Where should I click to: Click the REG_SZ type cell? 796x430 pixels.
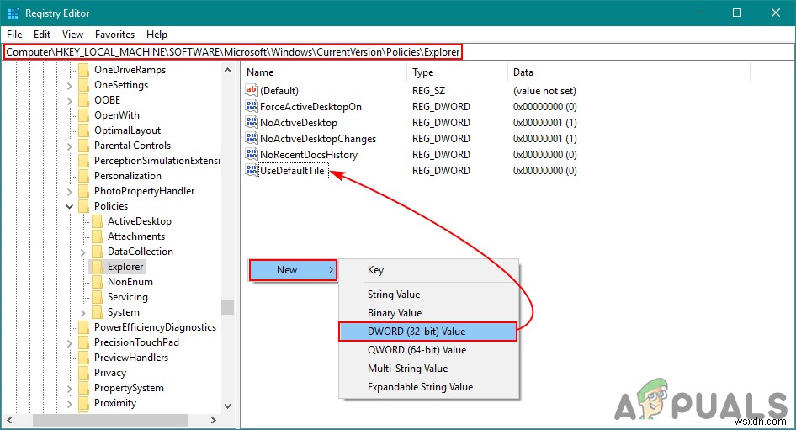(428, 91)
